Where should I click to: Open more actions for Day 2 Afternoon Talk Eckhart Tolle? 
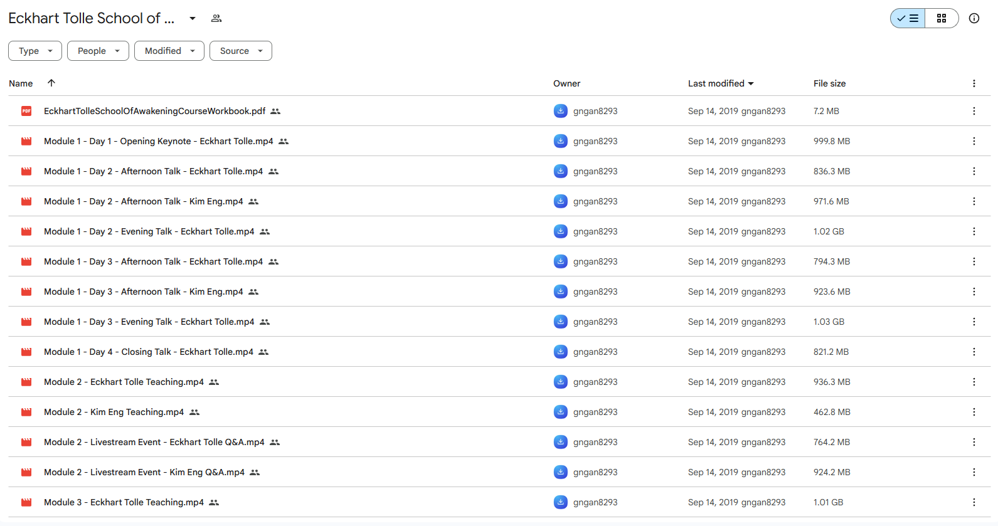(974, 171)
